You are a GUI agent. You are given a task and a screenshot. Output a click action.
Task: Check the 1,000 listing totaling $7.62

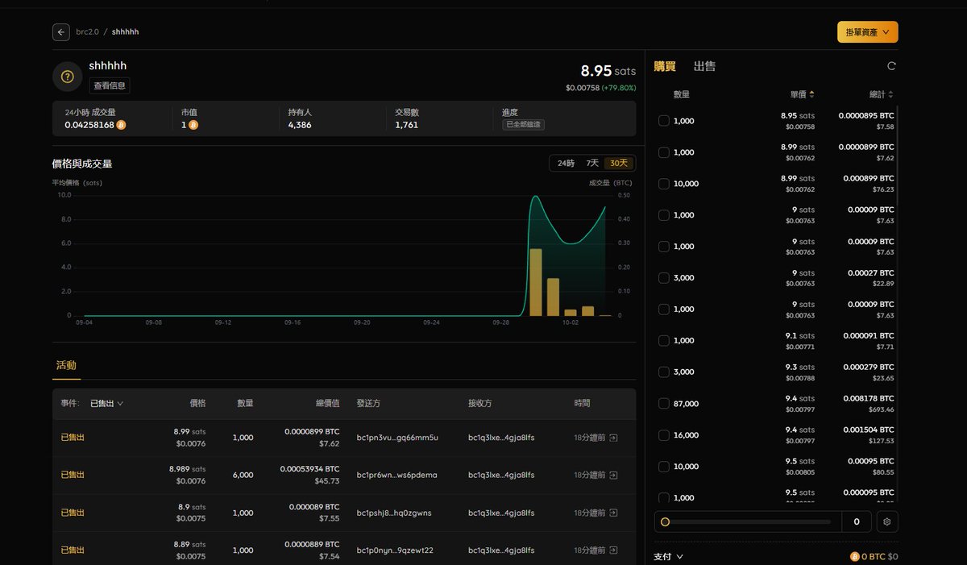(664, 152)
